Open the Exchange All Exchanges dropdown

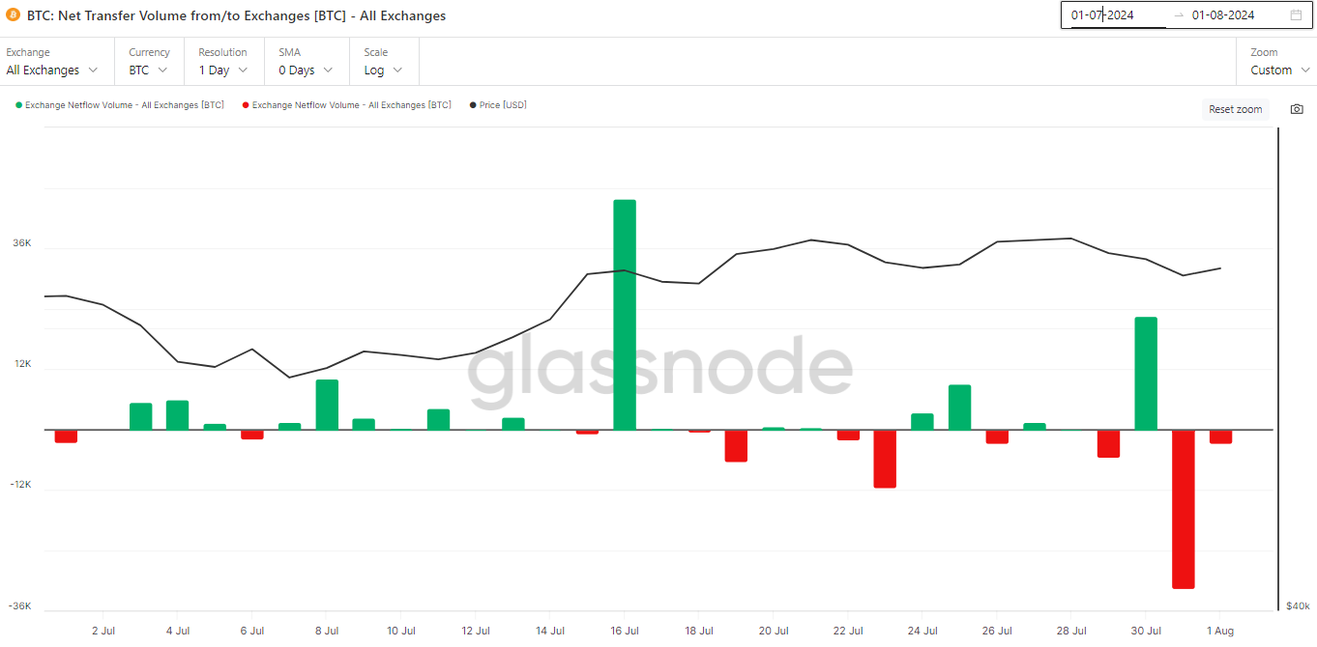click(x=52, y=70)
